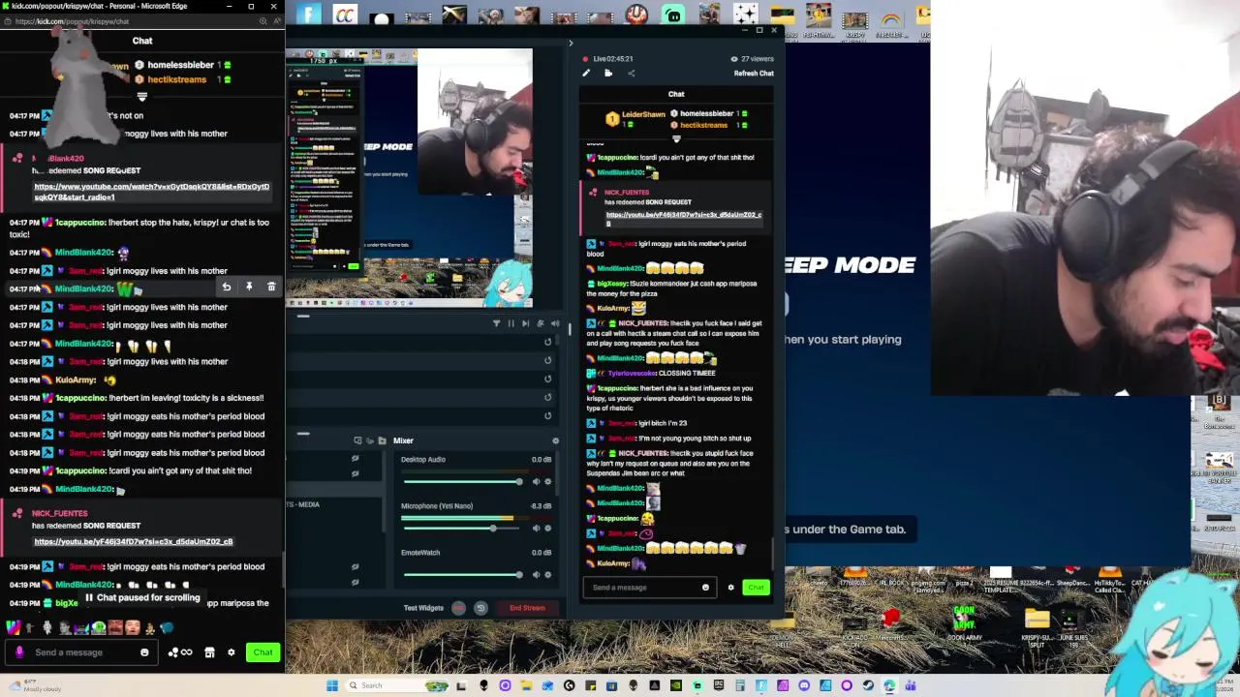Mute event sounds with the speaker icon above events
Viewport: 1240px width, 697px height.
point(554,323)
